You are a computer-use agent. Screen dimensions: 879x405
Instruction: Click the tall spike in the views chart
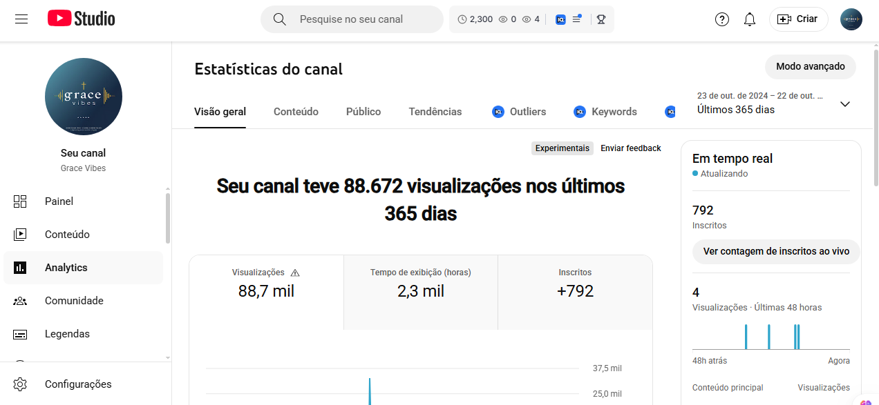click(x=370, y=391)
